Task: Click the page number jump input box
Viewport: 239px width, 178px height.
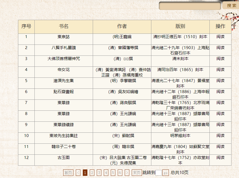Action: tap(159, 173)
